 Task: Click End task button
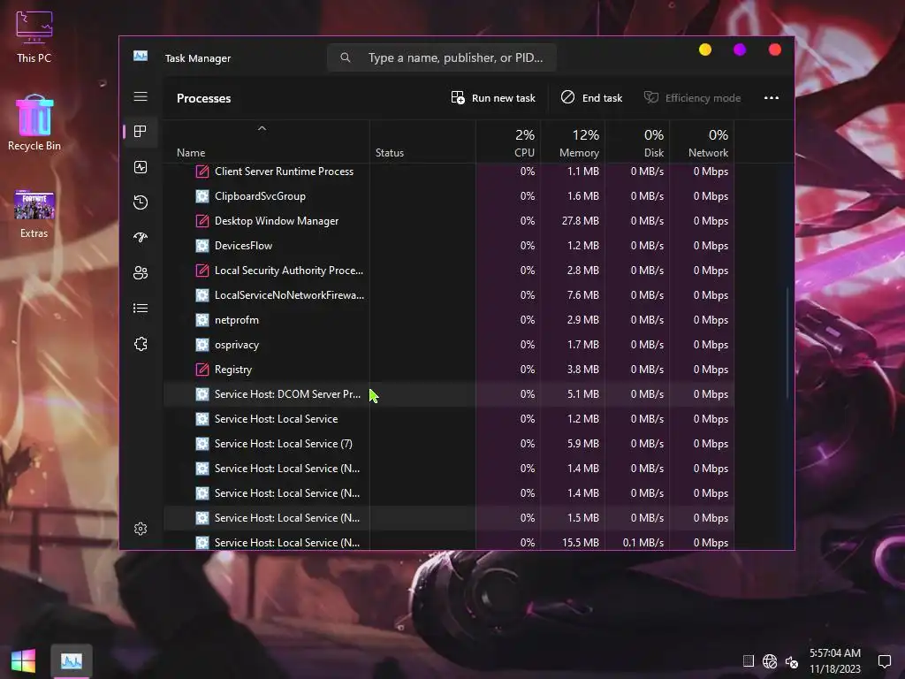pyautogui.click(x=591, y=97)
